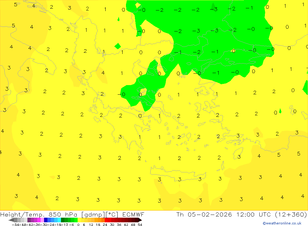Select the dark purple legend swatch
This screenshot has width=308, height=226.
pos(29,220)
